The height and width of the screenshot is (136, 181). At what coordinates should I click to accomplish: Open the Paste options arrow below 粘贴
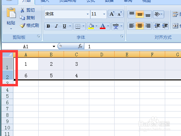point(11,29)
